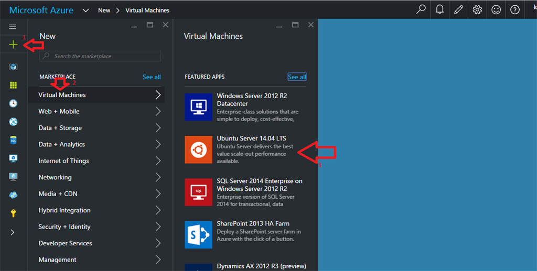Open the yellow key Subscriptions icon
This screenshot has height=271, width=537.
[13, 213]
